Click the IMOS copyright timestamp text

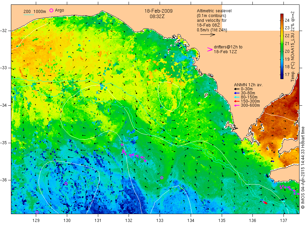point(303,167)
